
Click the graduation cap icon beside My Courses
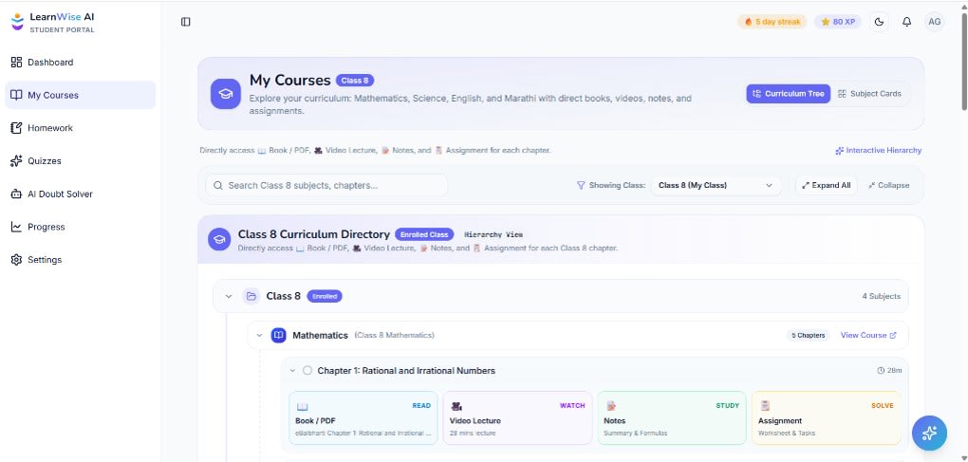225,94
